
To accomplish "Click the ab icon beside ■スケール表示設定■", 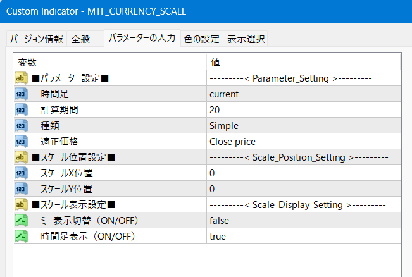I will [21, 204].
